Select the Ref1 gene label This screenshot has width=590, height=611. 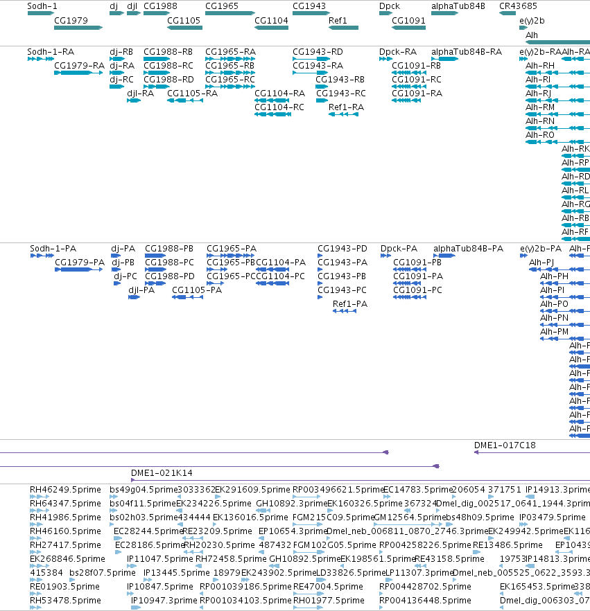[338, 21]
